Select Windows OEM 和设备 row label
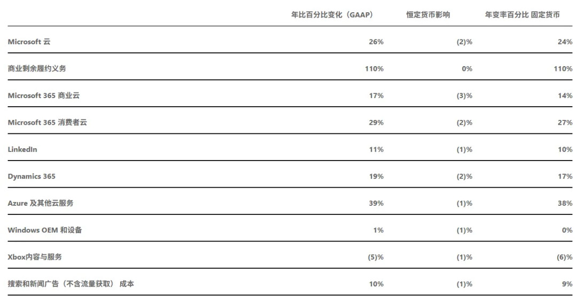 click(45, 230)
